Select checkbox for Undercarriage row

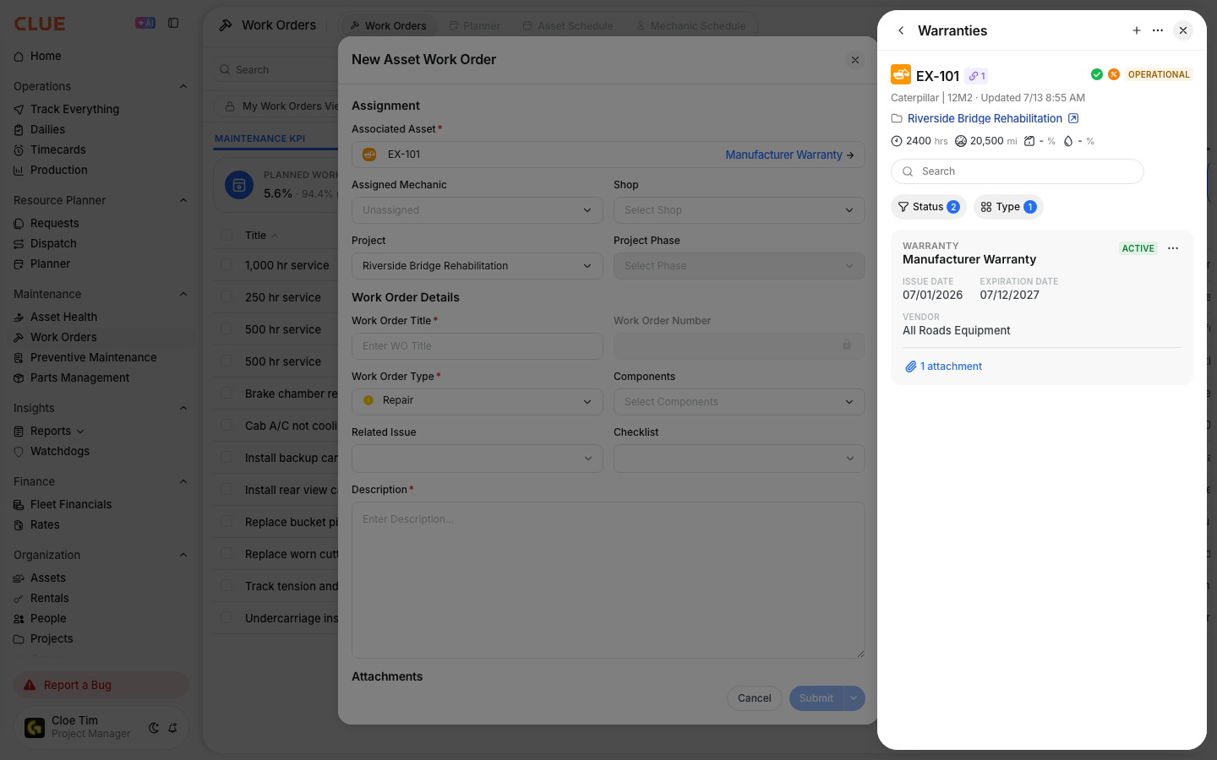click(x=226, y=618)
